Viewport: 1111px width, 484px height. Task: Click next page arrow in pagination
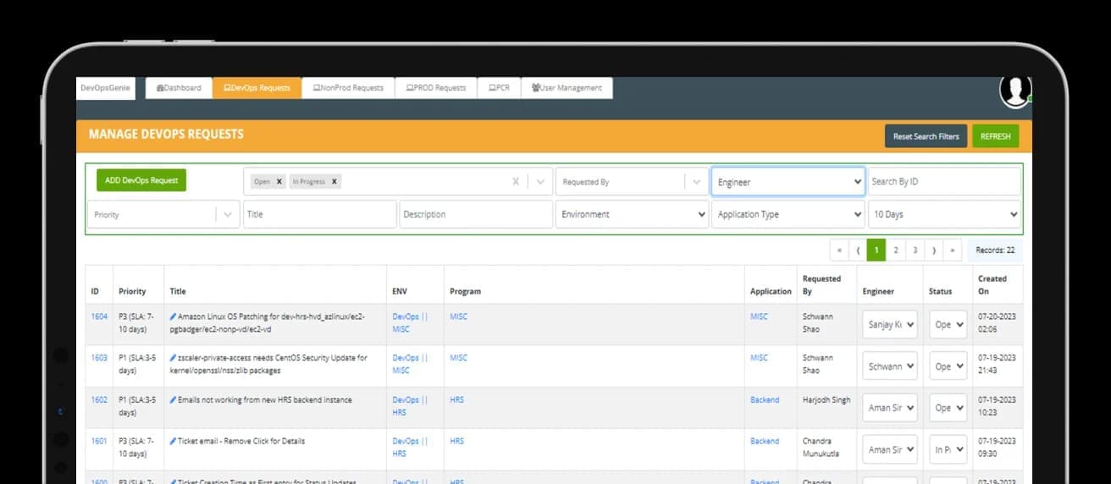click(x=934, y=250)
